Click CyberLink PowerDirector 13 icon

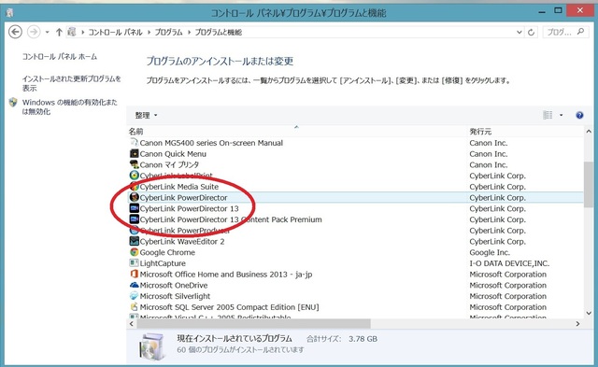pos(134,208)
